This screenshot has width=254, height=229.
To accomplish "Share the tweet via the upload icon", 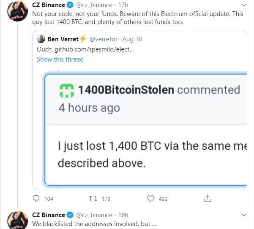I will (x=208, y=199).
